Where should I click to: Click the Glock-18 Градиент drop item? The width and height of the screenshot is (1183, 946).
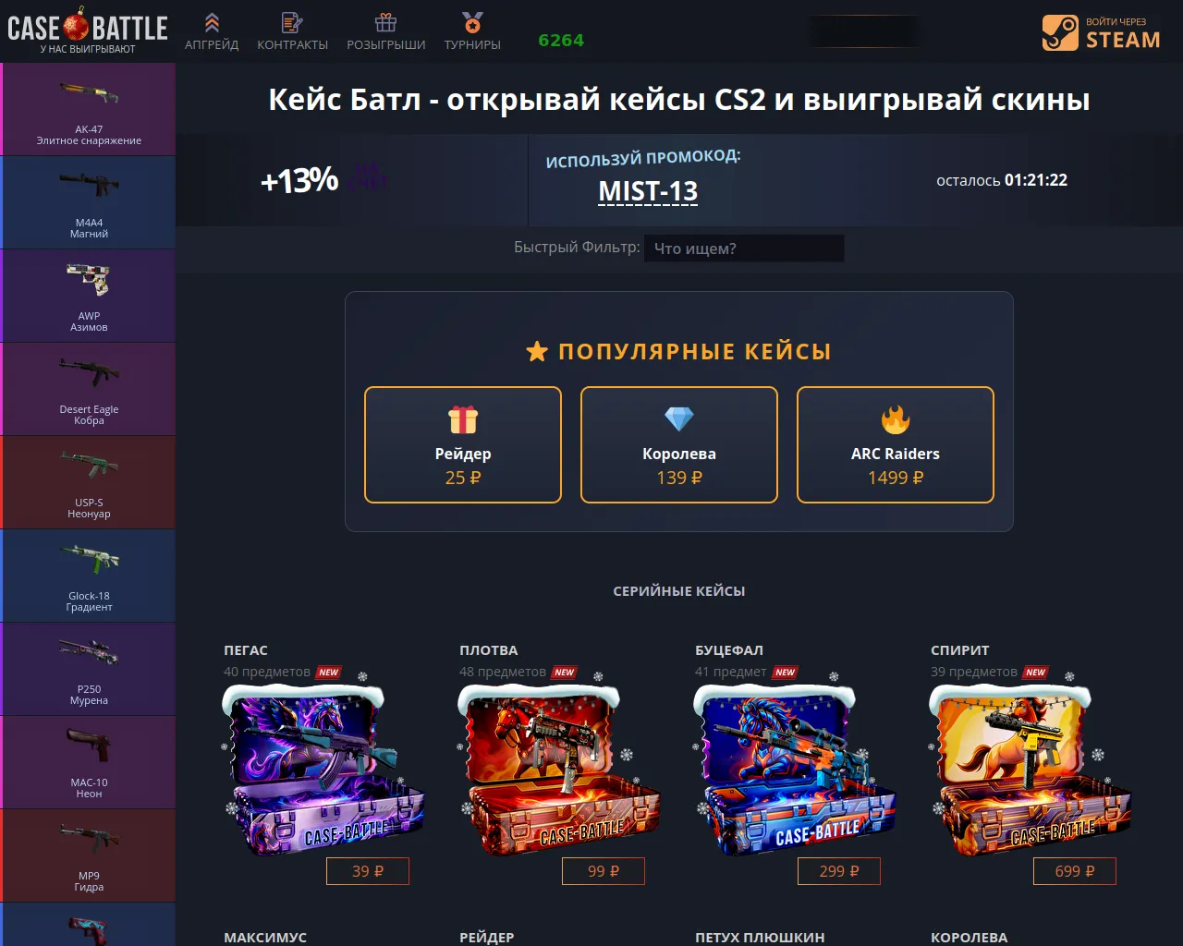tap(89, 576)
